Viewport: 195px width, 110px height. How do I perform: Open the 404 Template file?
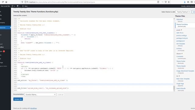pyautogui.click(x=181, y=44)
